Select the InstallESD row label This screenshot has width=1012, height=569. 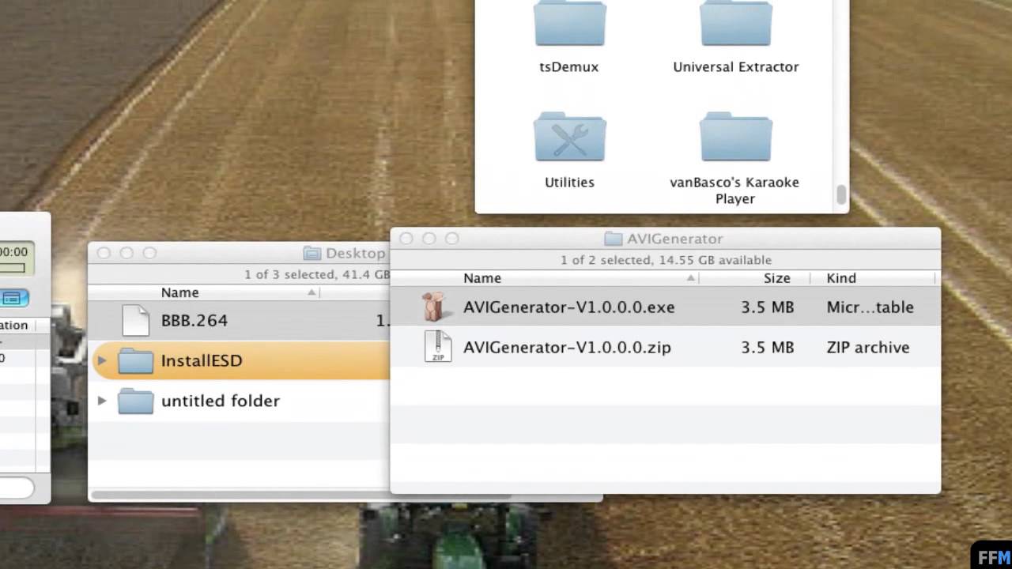202,361
